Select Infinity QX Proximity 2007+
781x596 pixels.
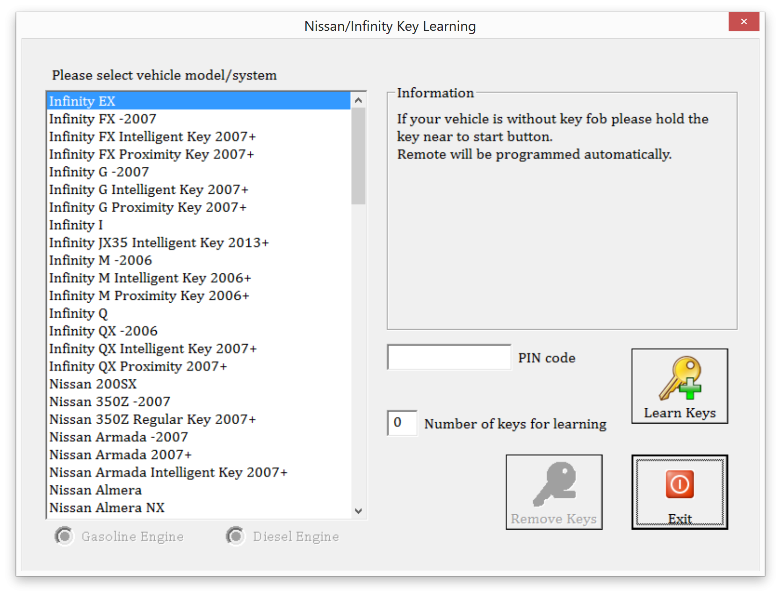199,366
